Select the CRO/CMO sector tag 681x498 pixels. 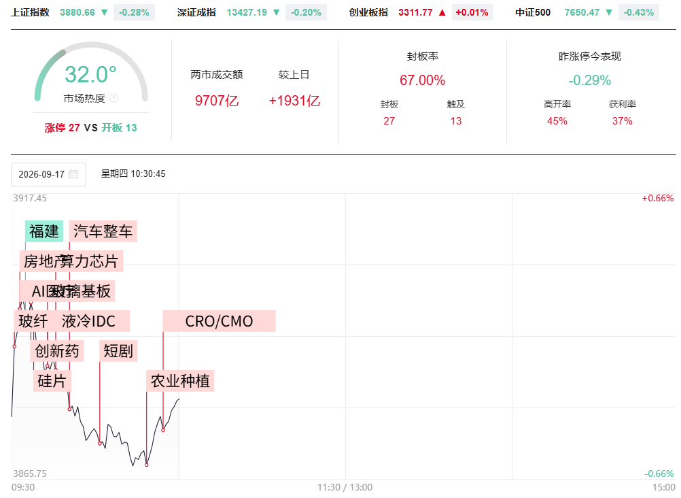219,321
